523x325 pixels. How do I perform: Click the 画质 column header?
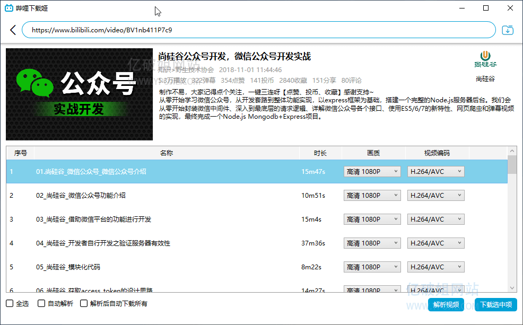[x=373, y=153]
